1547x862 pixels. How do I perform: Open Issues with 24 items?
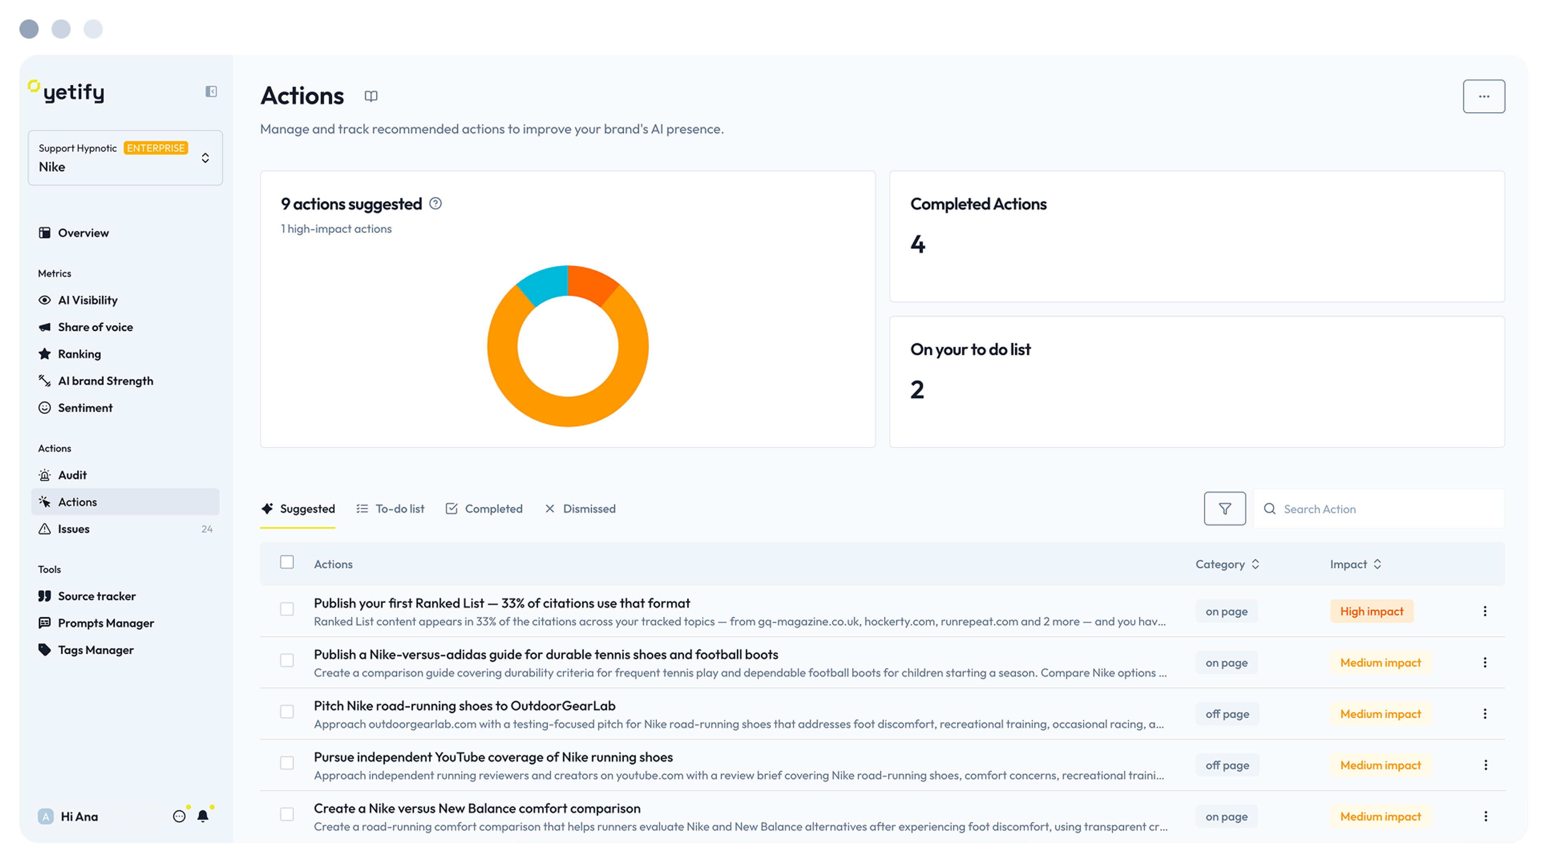pyautogui.click(x=125, y=529)
